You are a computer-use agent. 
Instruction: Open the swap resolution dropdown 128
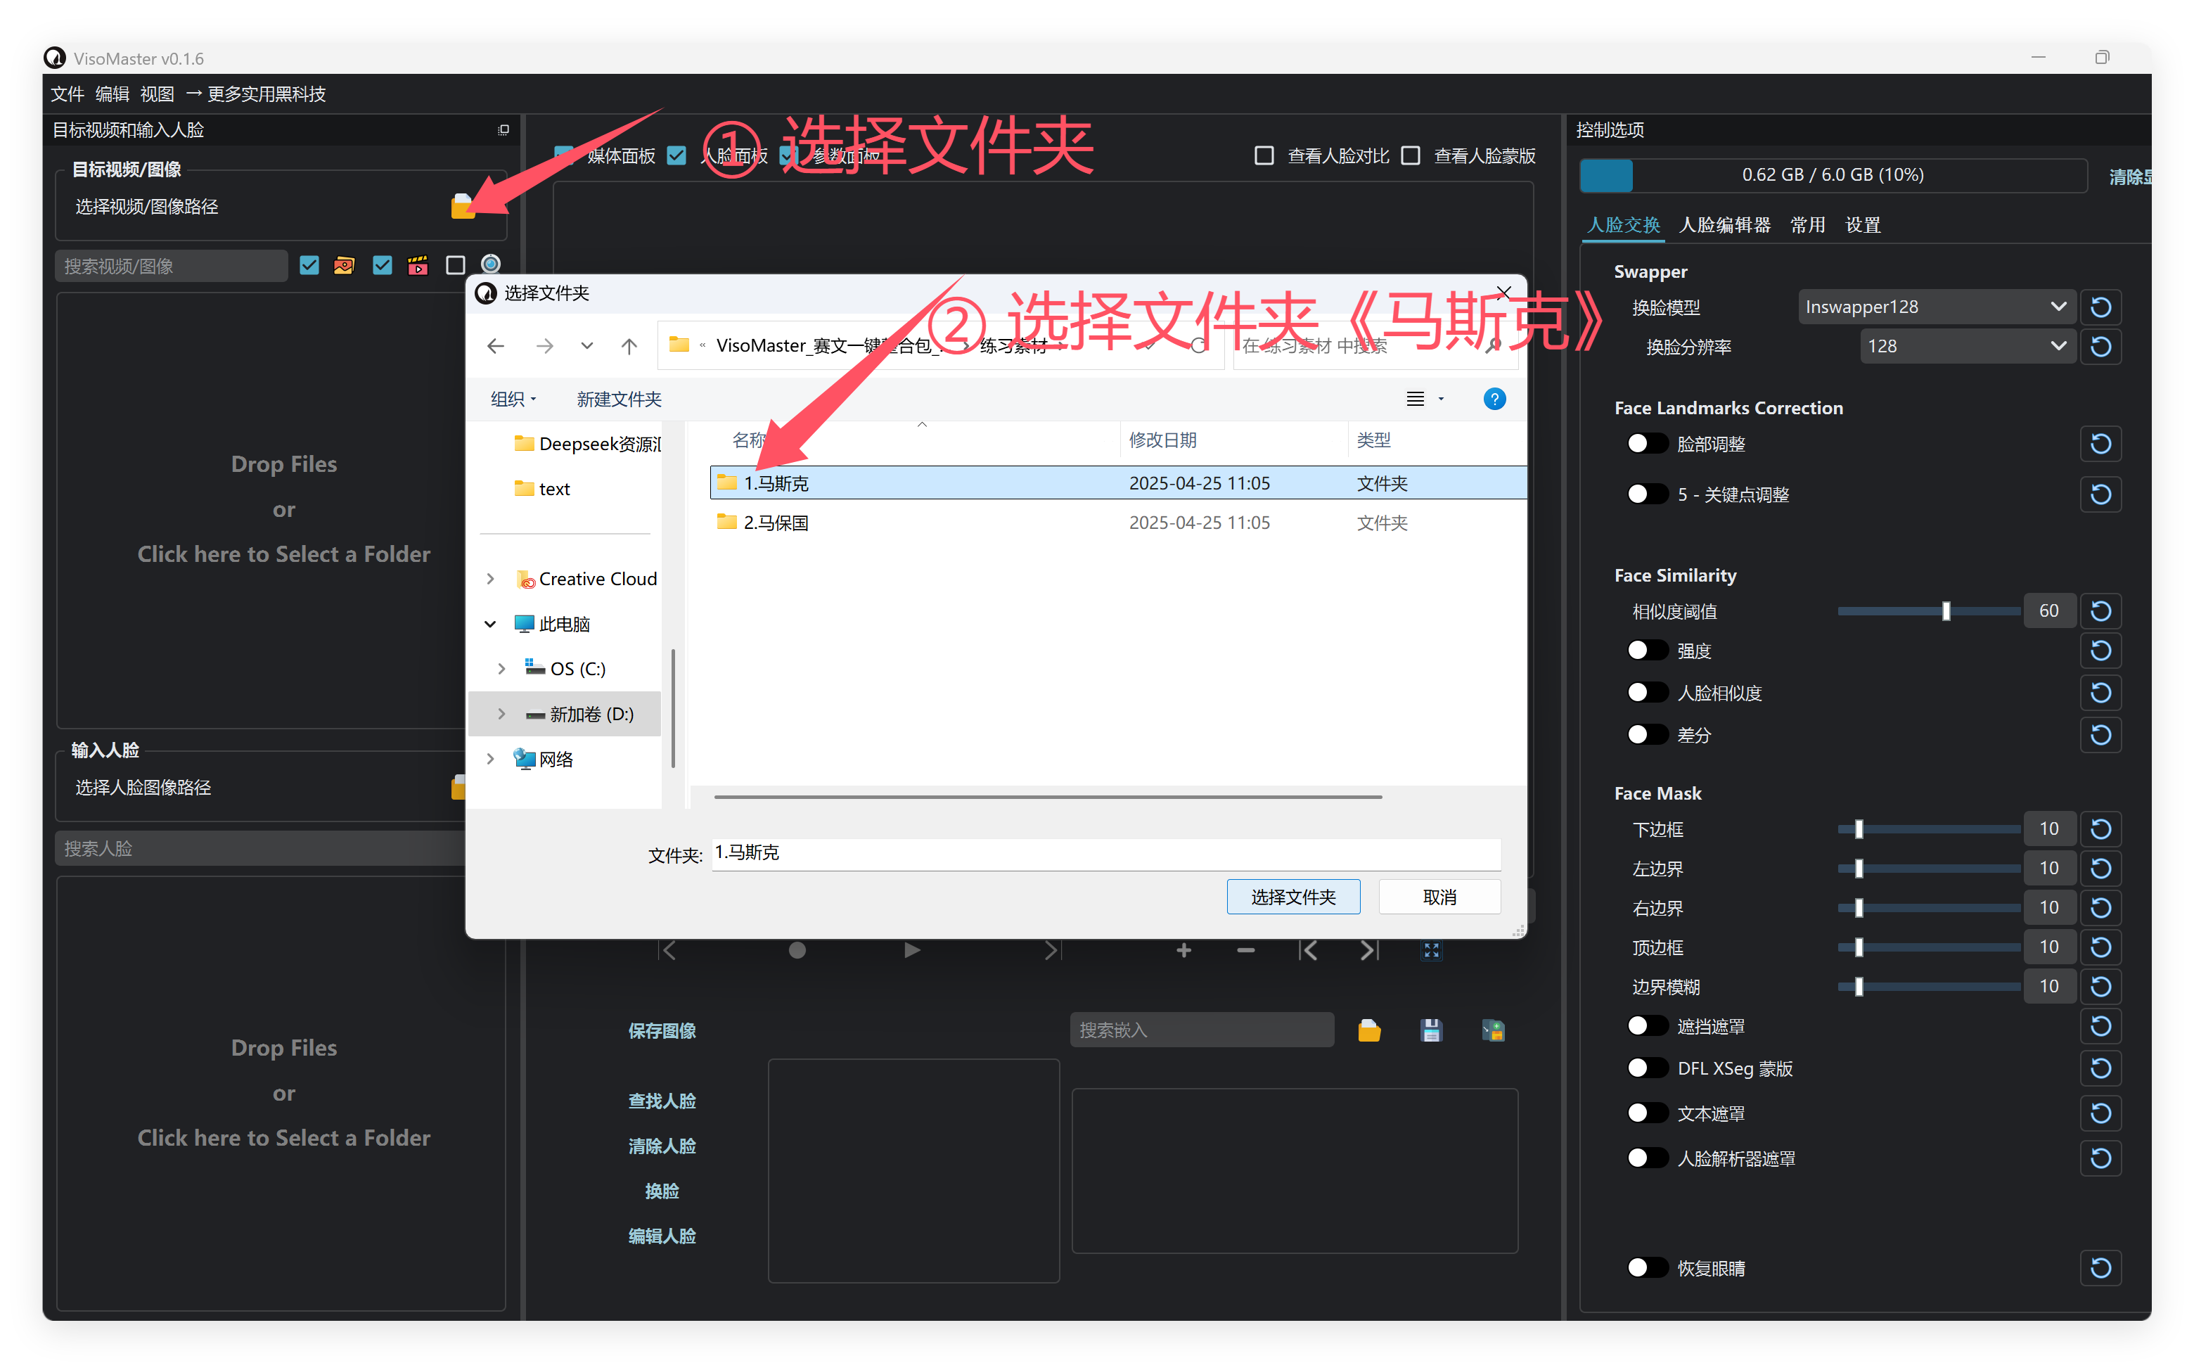click(1968, 347)
